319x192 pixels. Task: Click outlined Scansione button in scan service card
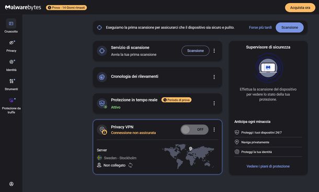click(x=195, y=51)
